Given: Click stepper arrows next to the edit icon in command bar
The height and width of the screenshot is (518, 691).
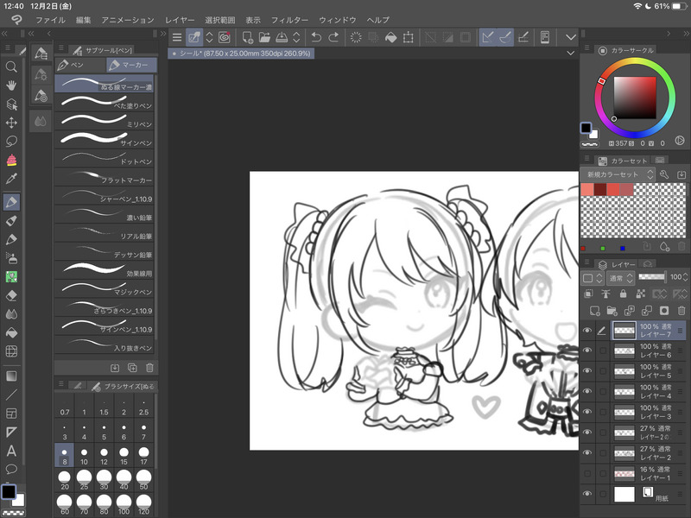Looking at the screenshot, I should pyautogui.click(x=209, y=37).
